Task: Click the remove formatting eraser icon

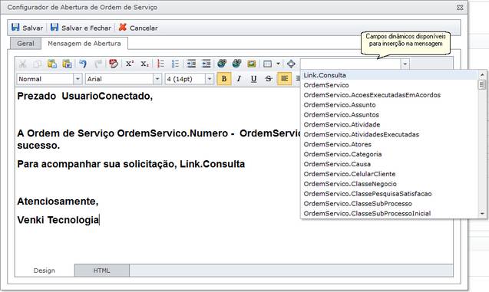Action: click(114, 64)
